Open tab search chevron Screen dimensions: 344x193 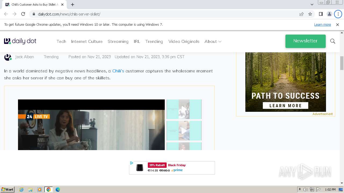(x=312, y=5)
